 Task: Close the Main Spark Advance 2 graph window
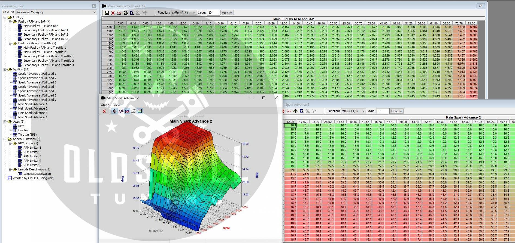(276, 98)
